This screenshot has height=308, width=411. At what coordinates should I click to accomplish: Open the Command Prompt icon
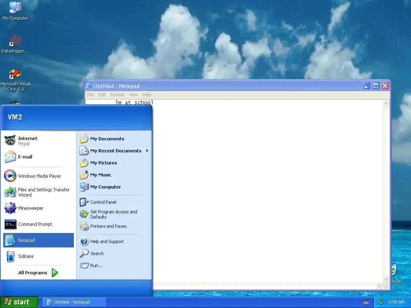pos(10,224)
